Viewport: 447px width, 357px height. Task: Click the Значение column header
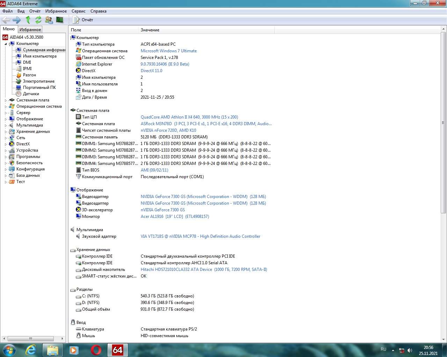click(x=206, y=30)
